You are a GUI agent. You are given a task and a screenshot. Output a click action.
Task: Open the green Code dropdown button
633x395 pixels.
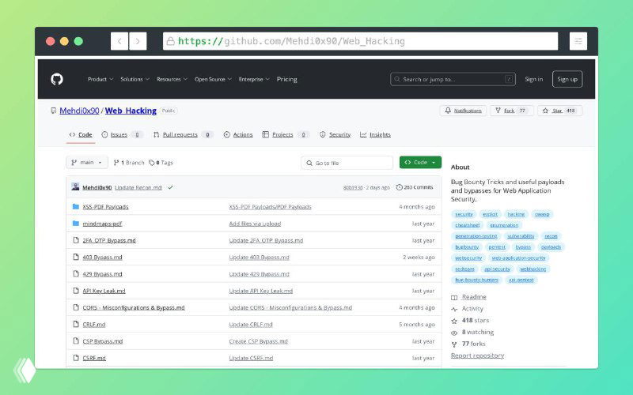420,163
